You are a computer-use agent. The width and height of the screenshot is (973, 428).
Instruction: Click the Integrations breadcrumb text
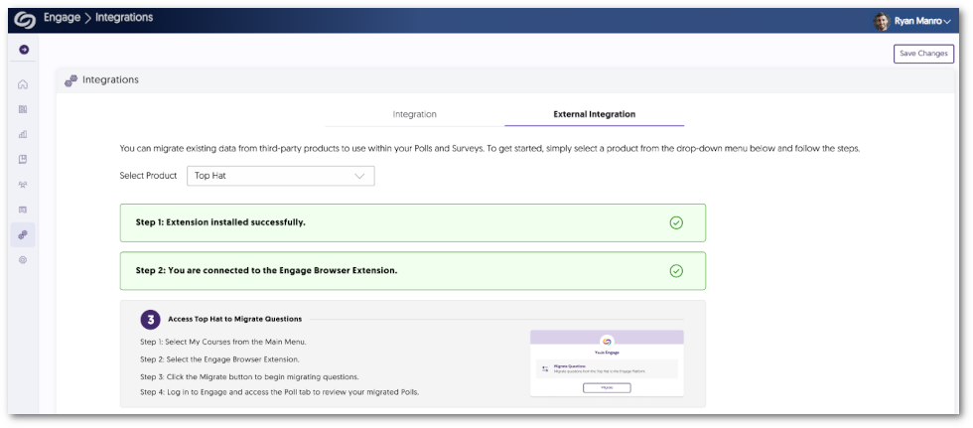point(124,18)
